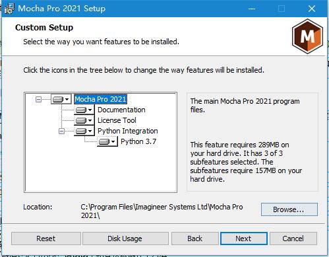This screenshot has height=257, width=329.
Task: Select the Documentation feature
Action: pos(121,110)
